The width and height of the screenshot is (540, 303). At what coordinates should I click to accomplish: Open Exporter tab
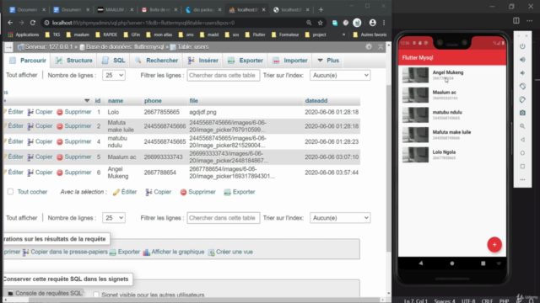coord(246,61)
